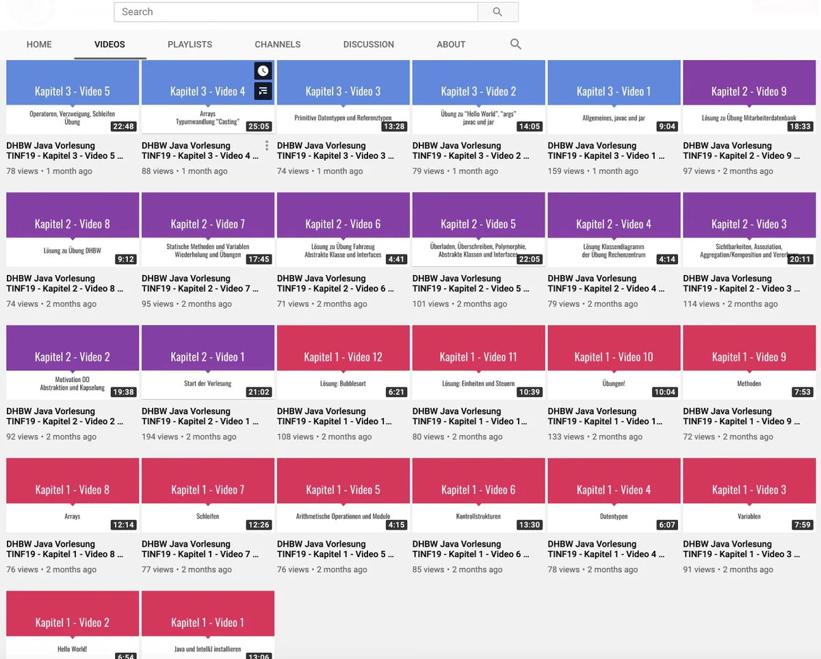Open Kapitel 3 - Video 3 thumbnail
Viewport: 821px width, 659px height.
click(343, 97)
